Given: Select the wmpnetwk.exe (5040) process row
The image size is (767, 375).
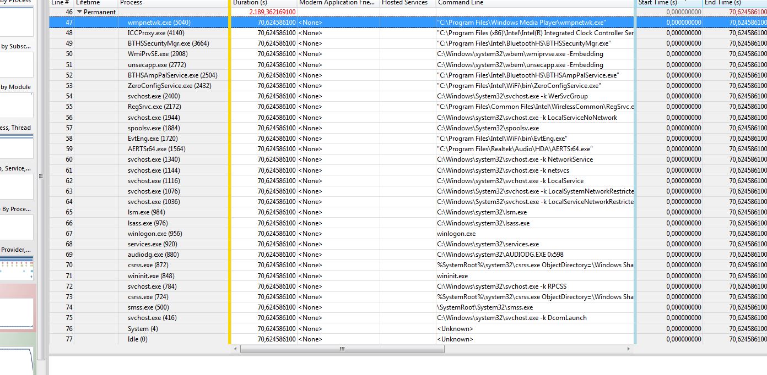Looking at the screenshot, I should pyautogui.click(x=408, y=23).
